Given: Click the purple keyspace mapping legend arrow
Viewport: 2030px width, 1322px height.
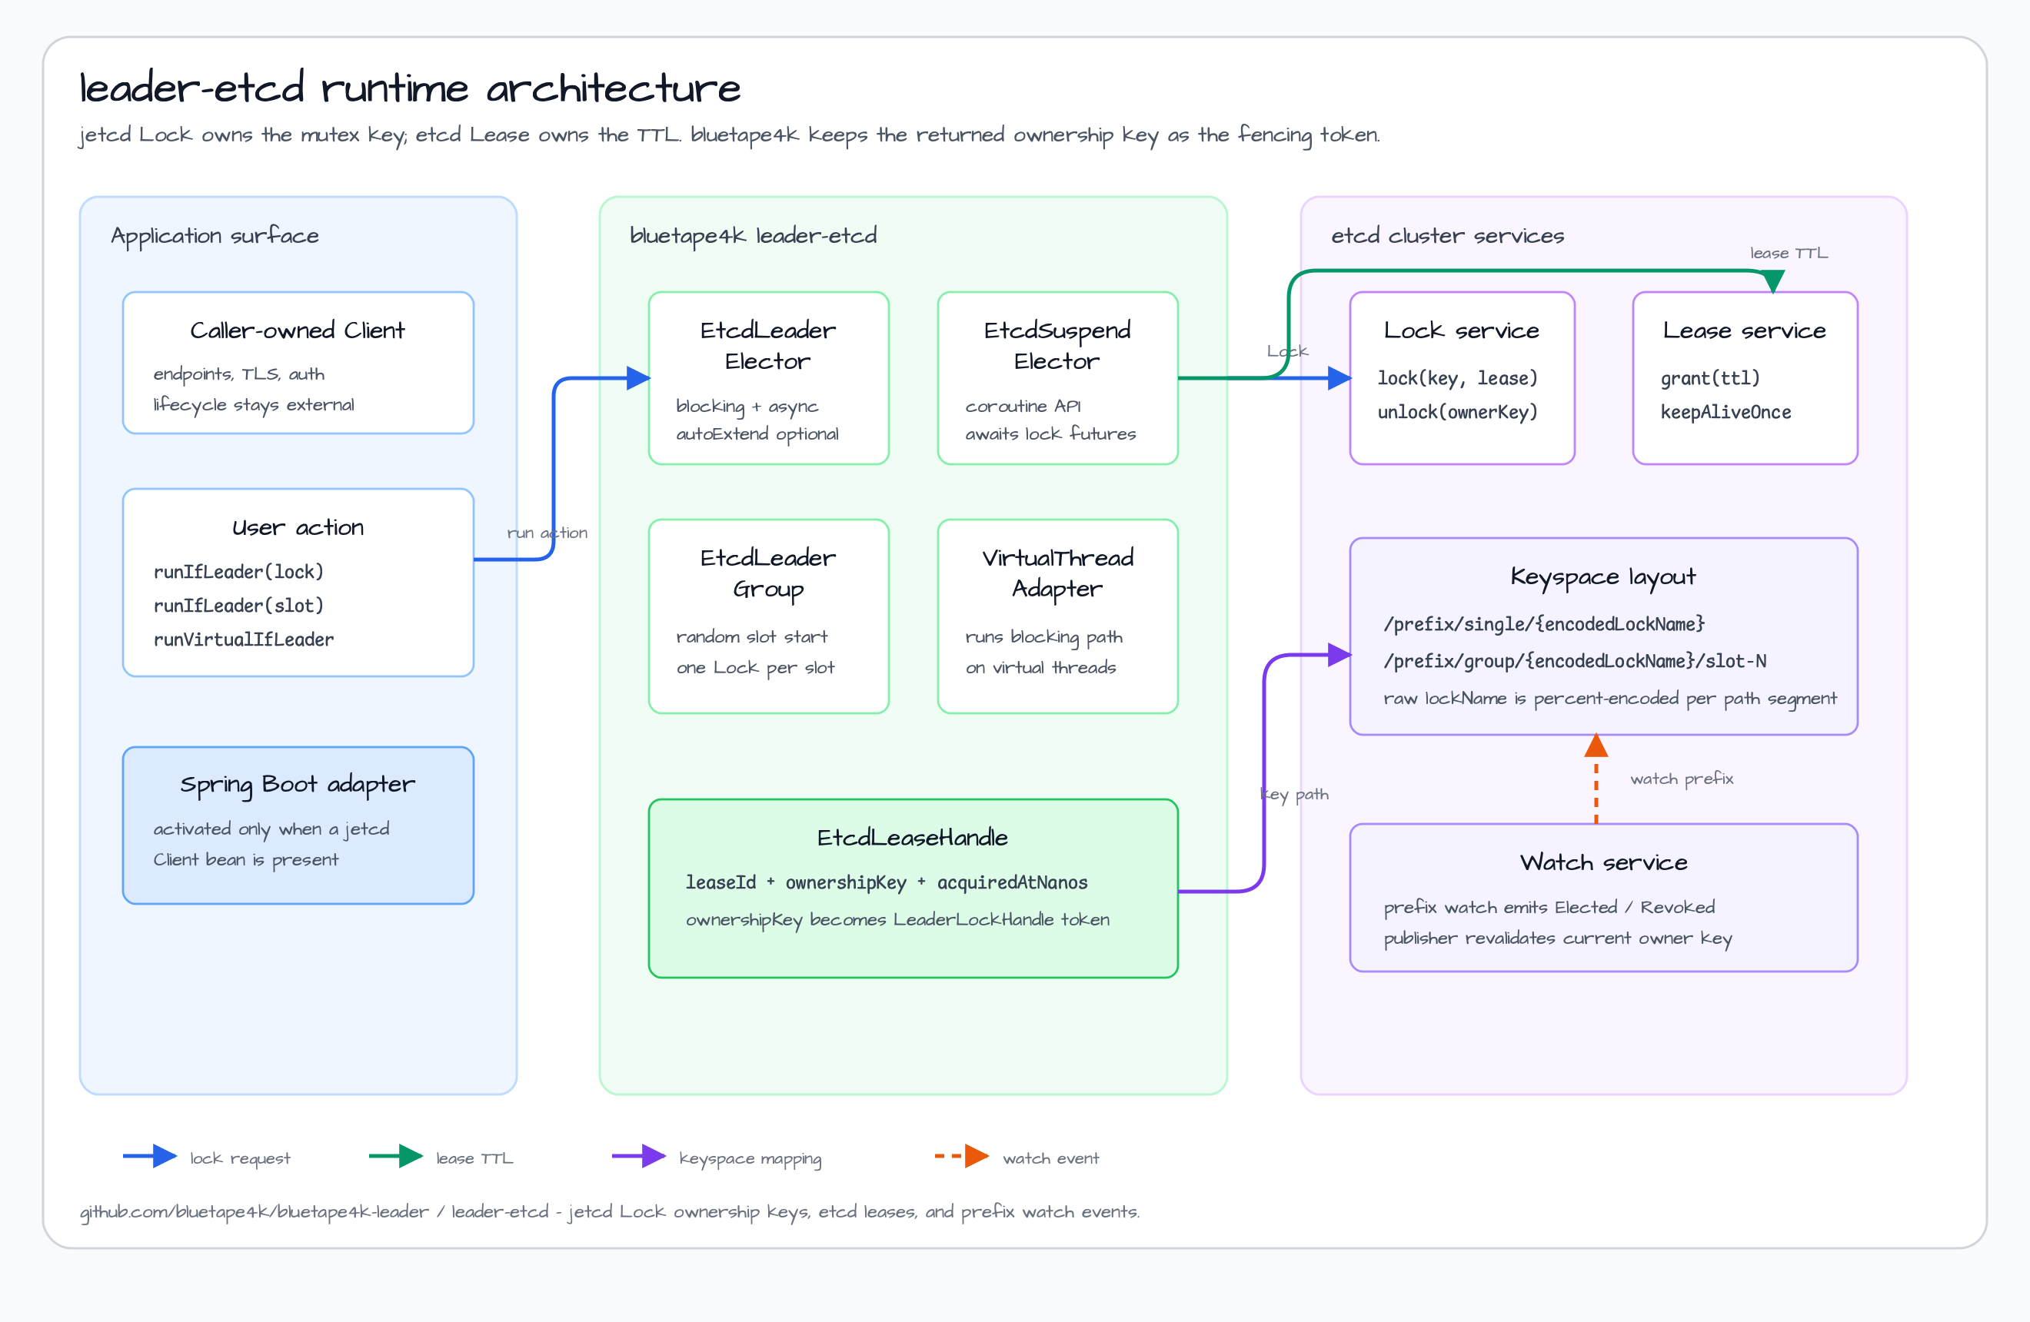Looking at the screenshot, I should click(639, 1157).
